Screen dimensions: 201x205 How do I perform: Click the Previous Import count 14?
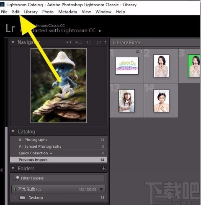102,160
